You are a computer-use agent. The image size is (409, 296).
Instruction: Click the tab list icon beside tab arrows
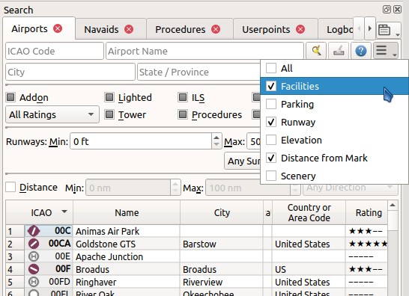tap(389, 30)
